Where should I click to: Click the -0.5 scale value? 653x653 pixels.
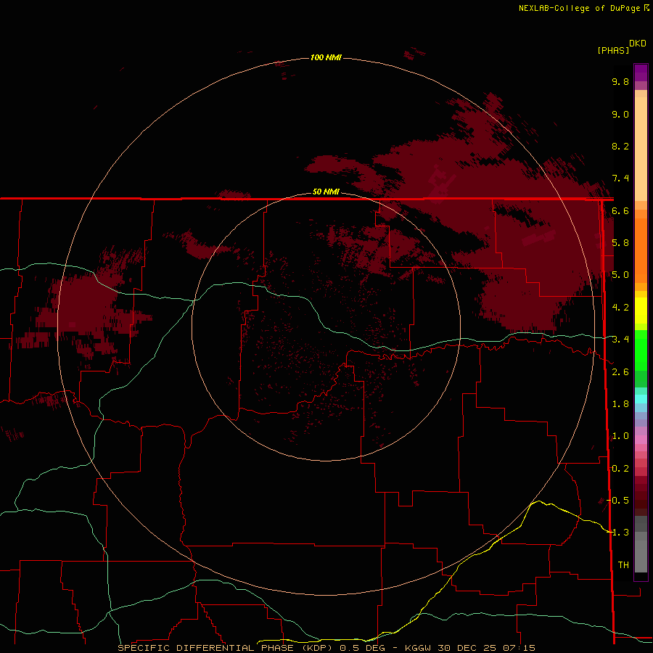pos(617,501)
